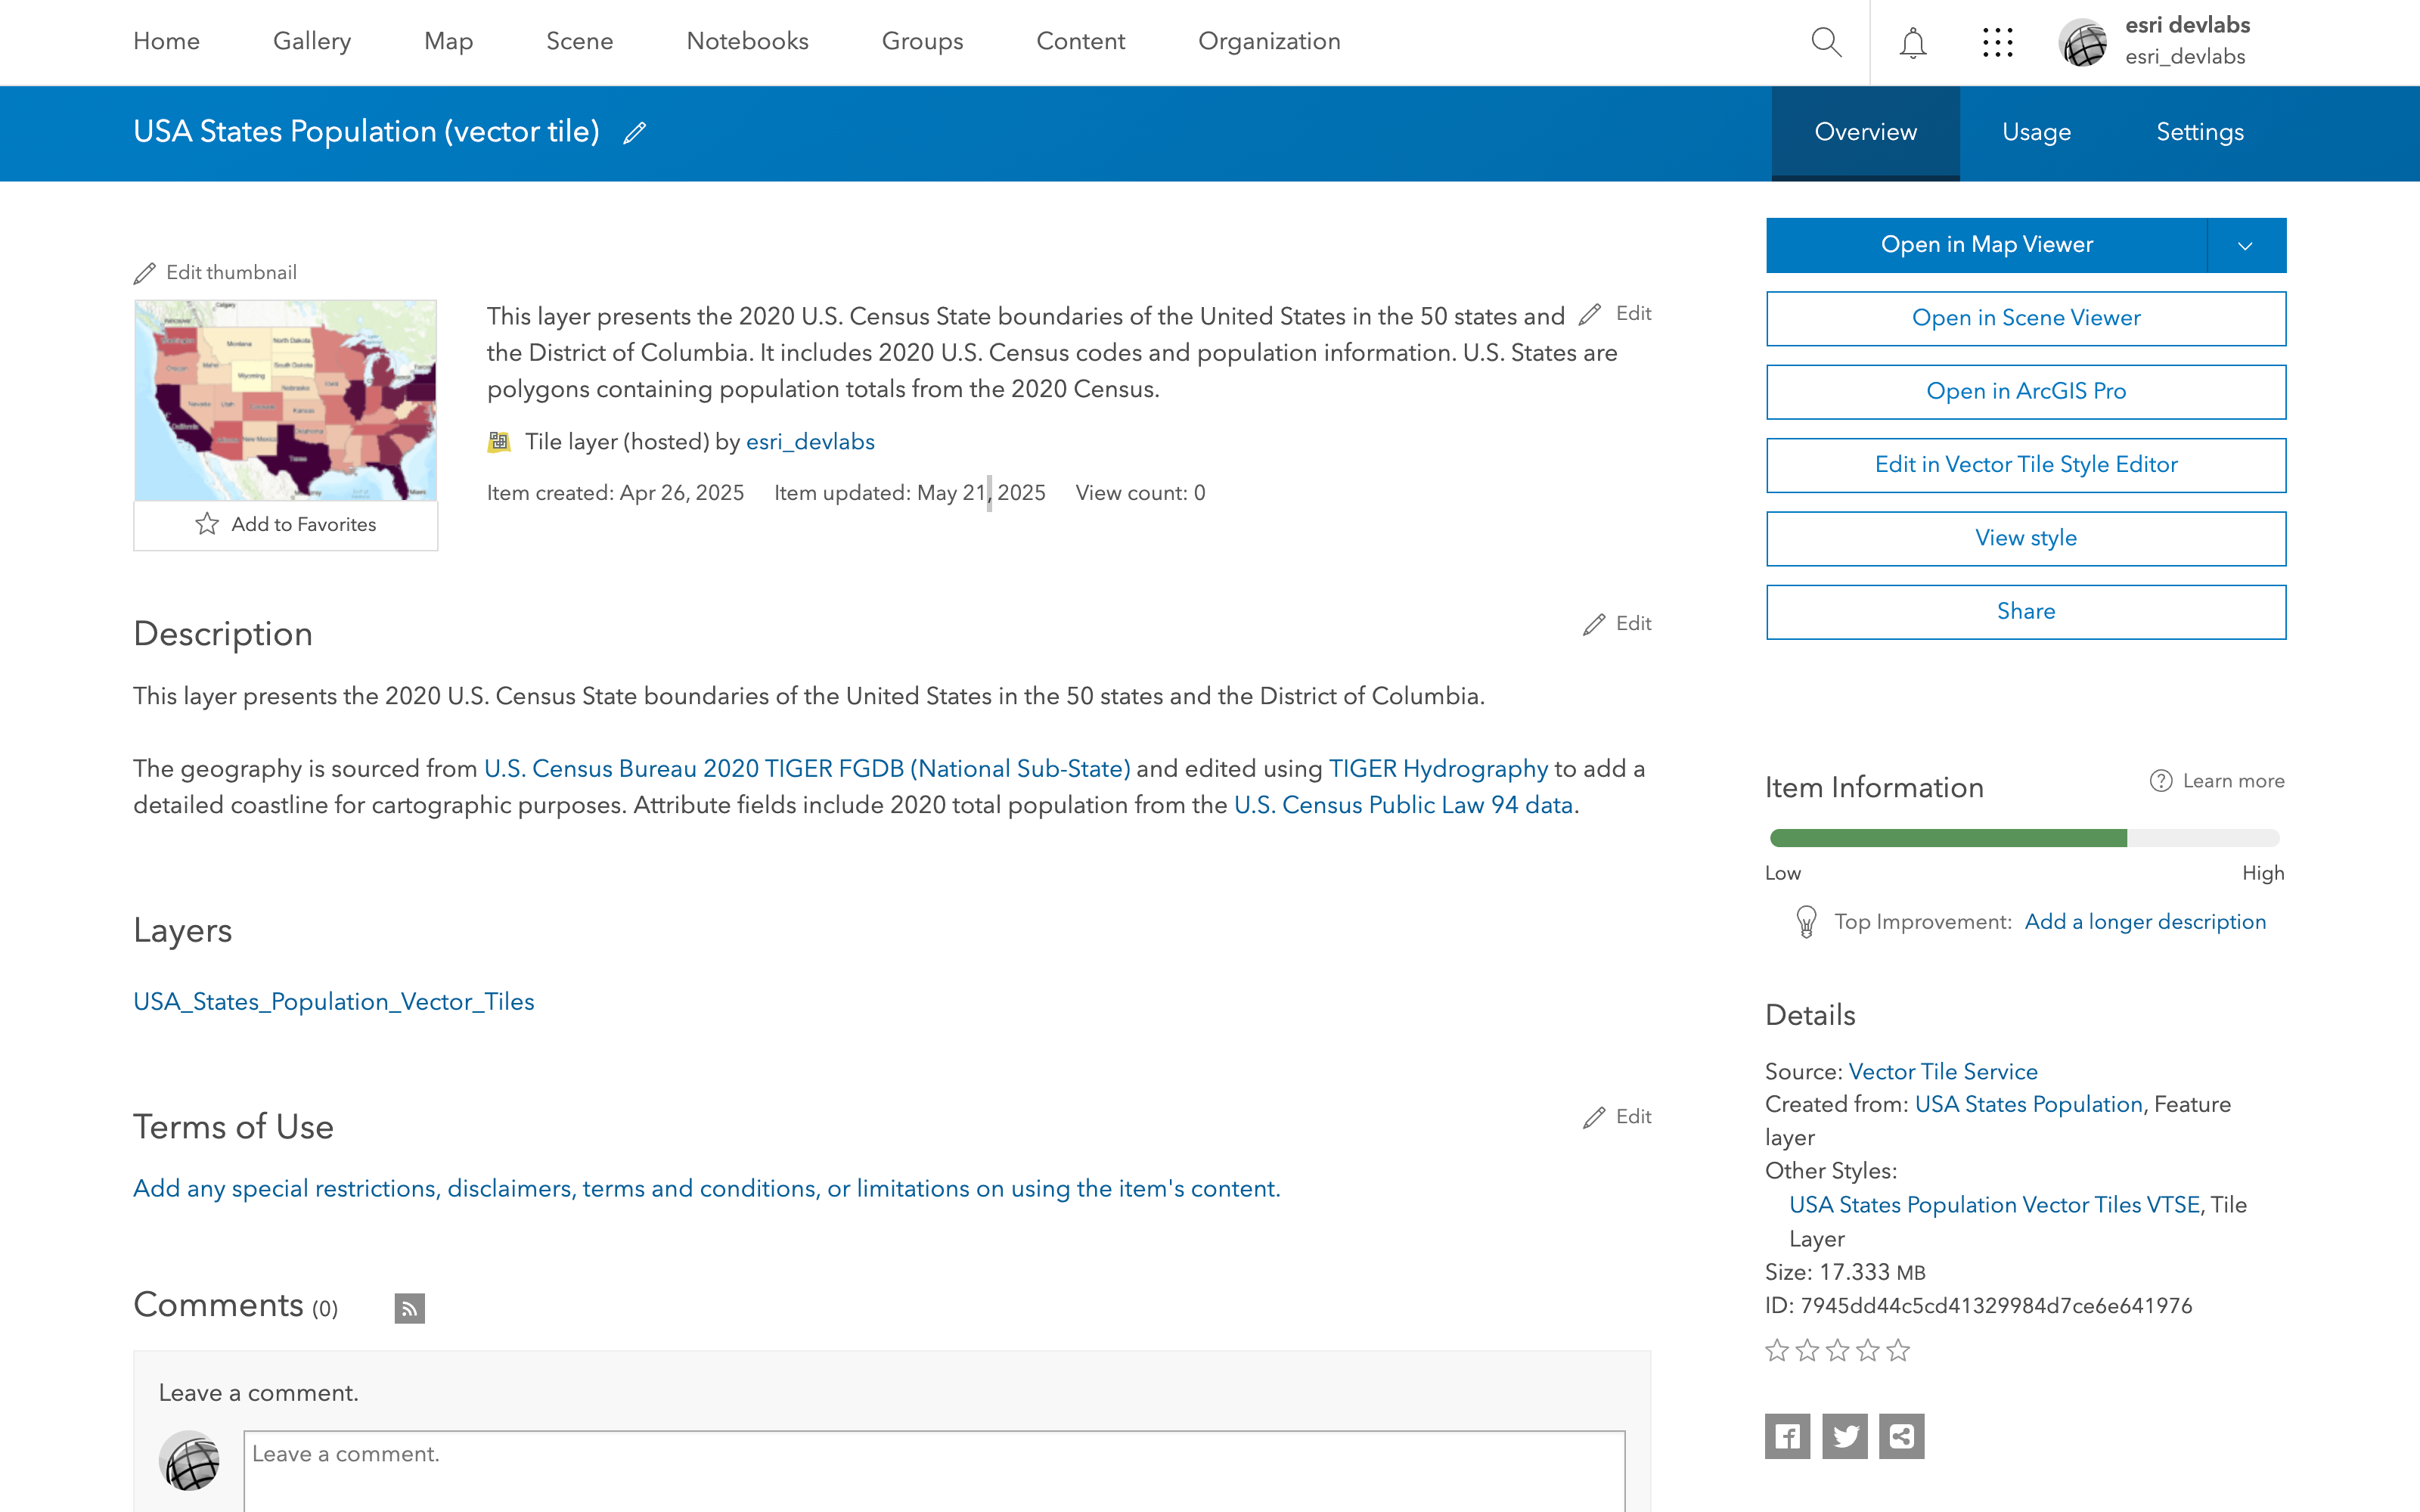The image size is (2420, 1512).
Task: Share item on Facebook
Action: pyautogui.click(x=1787, y=1436)
